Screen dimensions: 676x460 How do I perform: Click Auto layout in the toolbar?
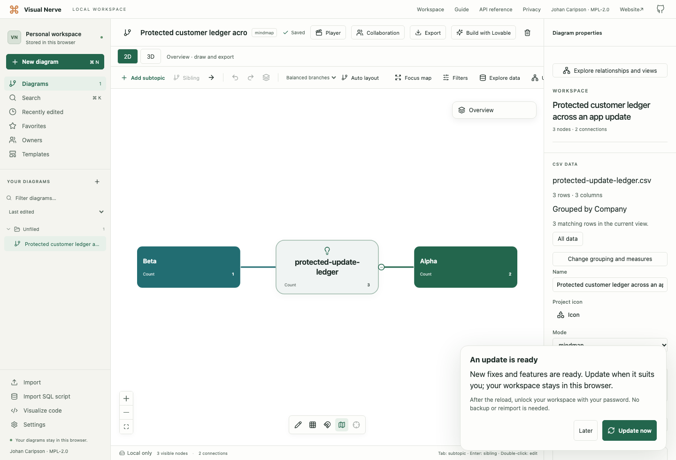click(x=360, y=78)
